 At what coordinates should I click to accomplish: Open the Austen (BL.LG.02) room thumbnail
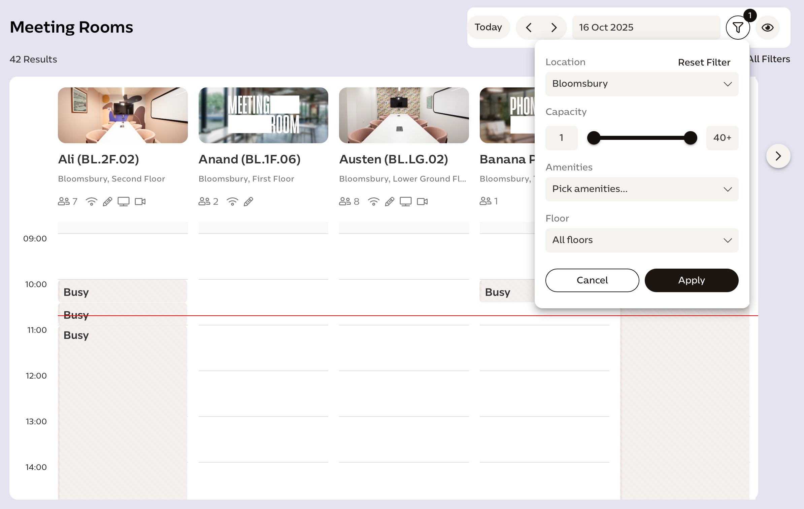tap(404, 115)
